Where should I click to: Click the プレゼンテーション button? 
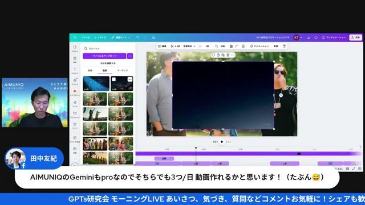point(334,38)
